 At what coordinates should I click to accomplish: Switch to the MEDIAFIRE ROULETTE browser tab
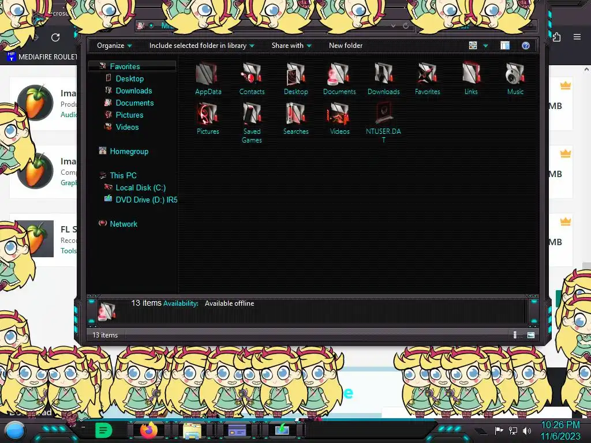[42, 57]
